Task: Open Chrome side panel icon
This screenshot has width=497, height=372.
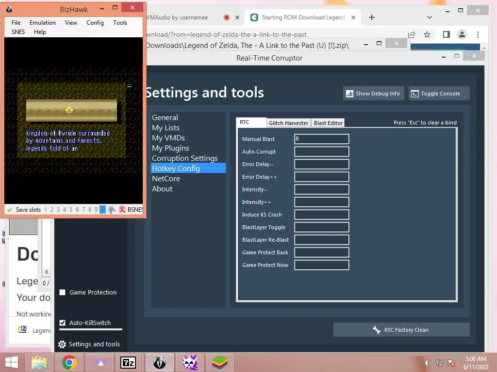Action: pos(447,34)
